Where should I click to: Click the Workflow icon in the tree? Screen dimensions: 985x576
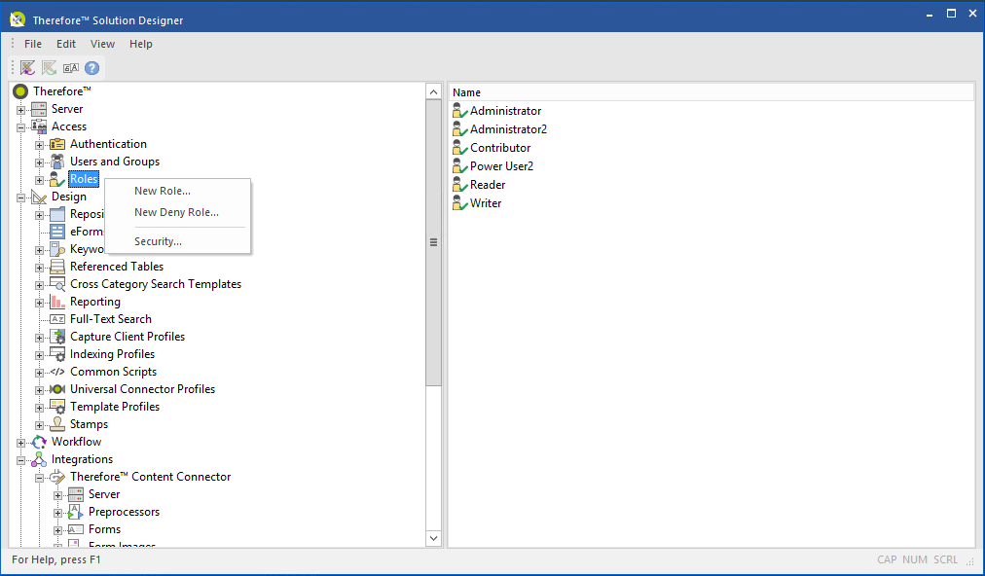(39, 441)
